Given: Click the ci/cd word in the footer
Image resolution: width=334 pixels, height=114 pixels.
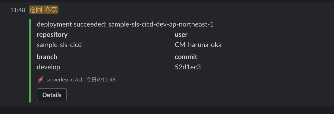Looking at the screenshot, I should [x=76, y=80].
